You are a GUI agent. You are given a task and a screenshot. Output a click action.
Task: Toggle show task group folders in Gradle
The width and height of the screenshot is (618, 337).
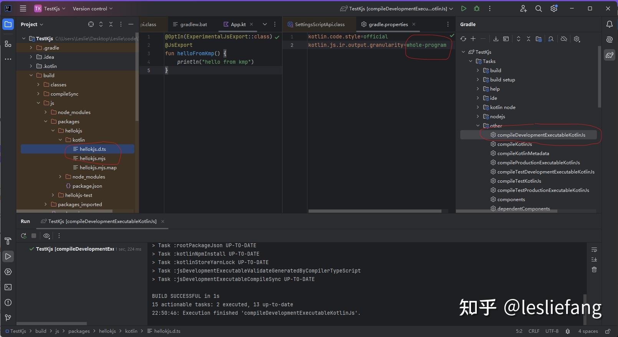point(539,39)
